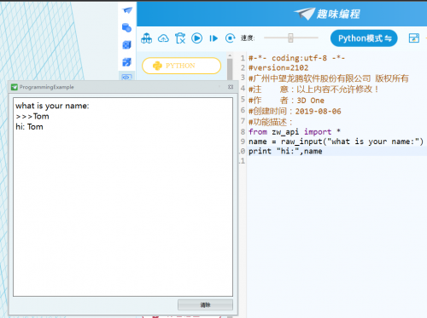Select the cylinder shapes icon in the sidebar

click(x=126, y=27)
